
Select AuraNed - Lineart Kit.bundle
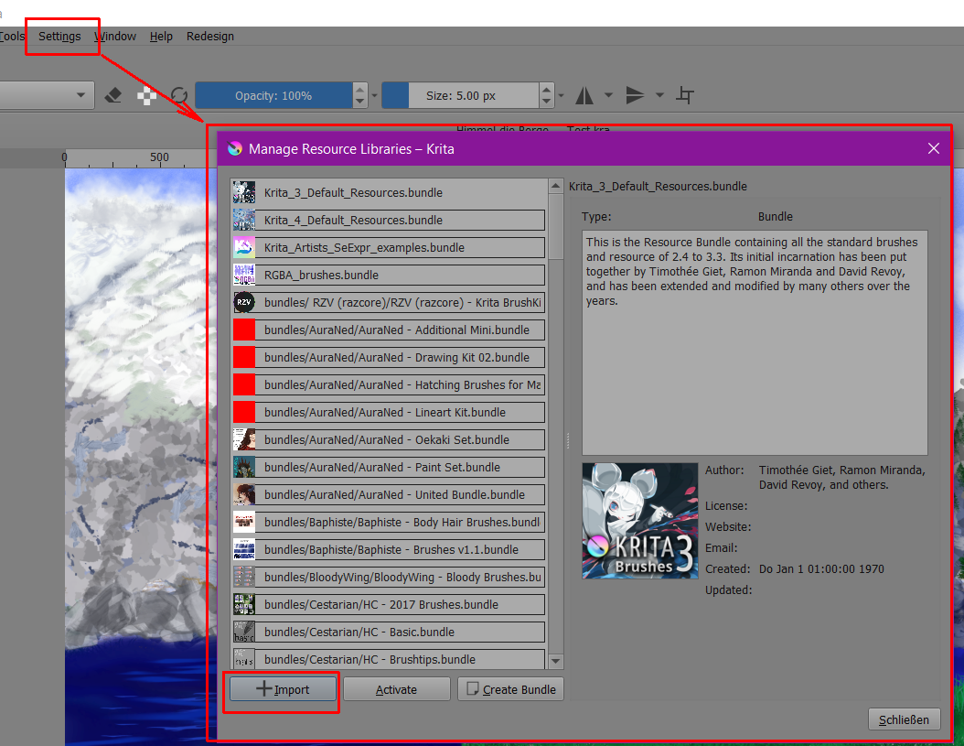point(389,413)
